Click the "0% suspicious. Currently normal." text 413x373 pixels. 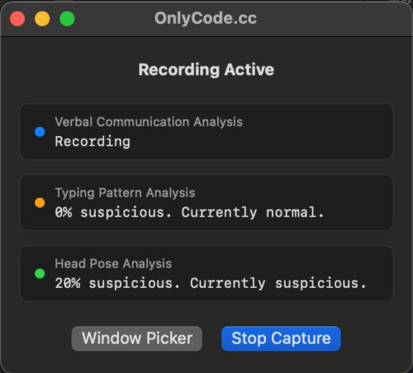(190, 213)
